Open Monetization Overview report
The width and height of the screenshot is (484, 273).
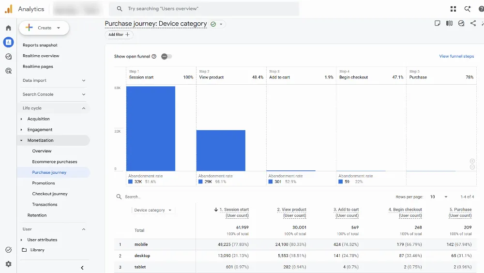coord(42,151)
